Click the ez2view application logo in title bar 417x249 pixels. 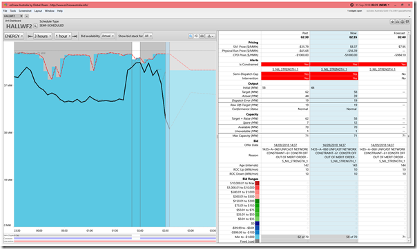[x=6, y=5]
